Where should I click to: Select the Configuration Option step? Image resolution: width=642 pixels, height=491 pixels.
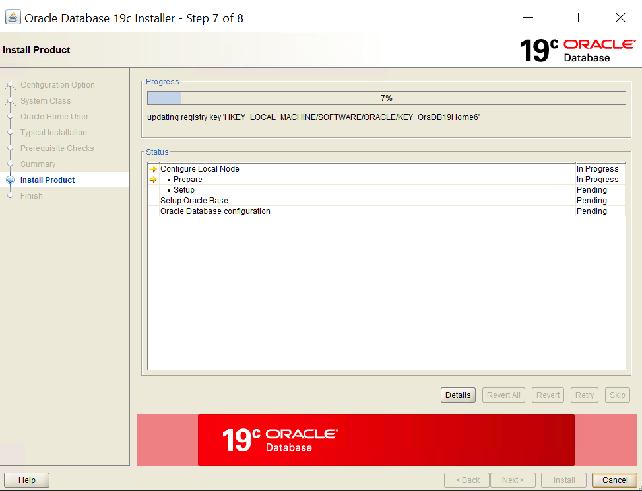(57, 84)
